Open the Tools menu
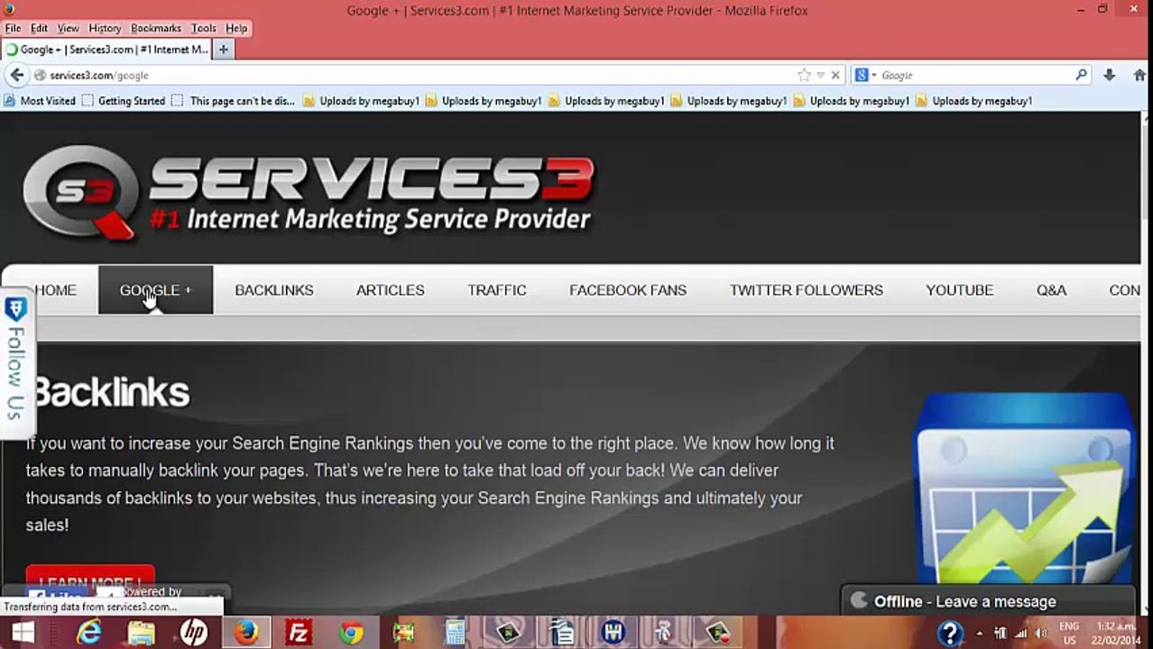 click(x=203, y=29)
